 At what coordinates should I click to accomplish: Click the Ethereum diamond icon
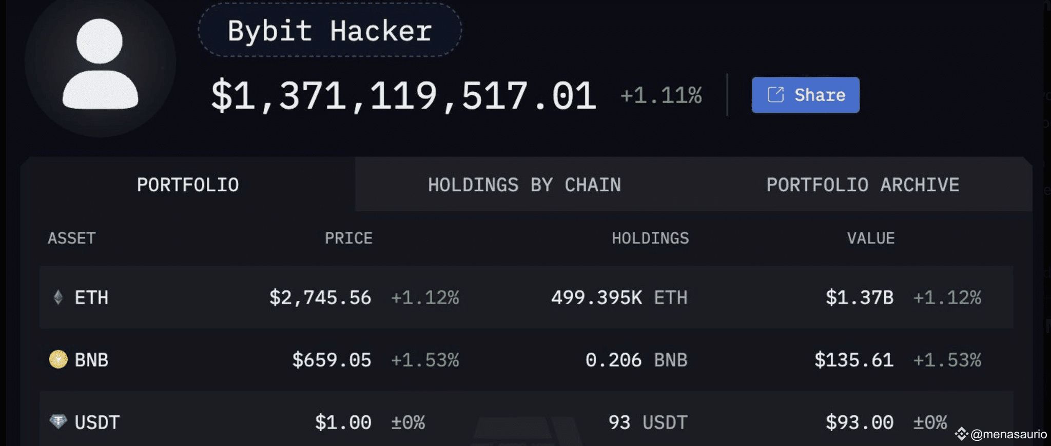tap(58, 297)
